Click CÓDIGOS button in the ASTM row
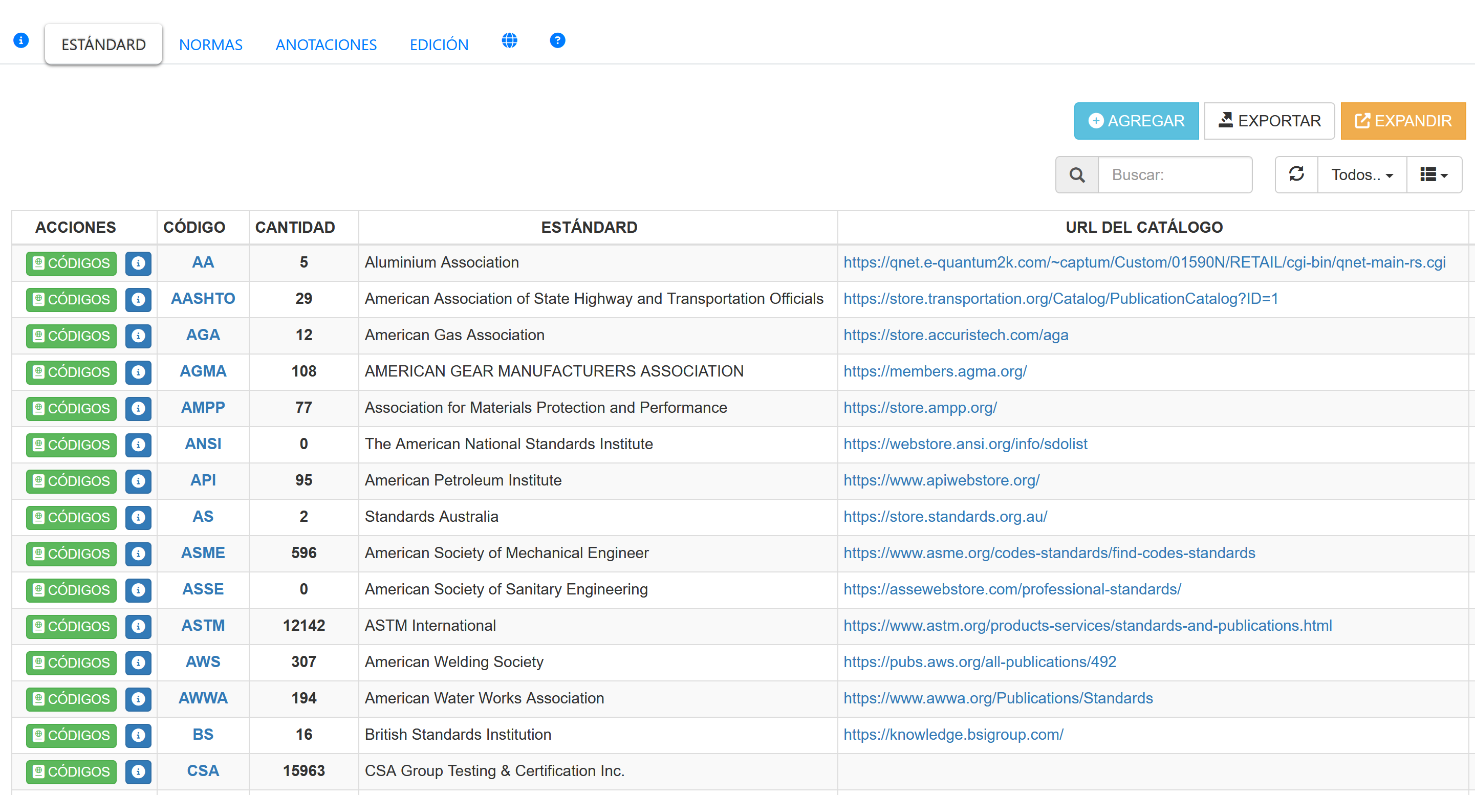 [x=71, y=627]
